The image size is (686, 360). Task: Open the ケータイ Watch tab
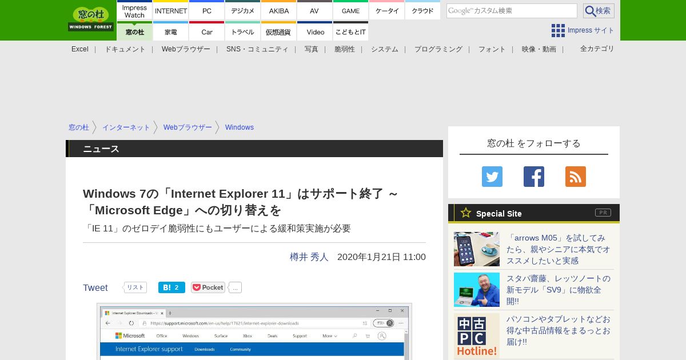point(387,11)
